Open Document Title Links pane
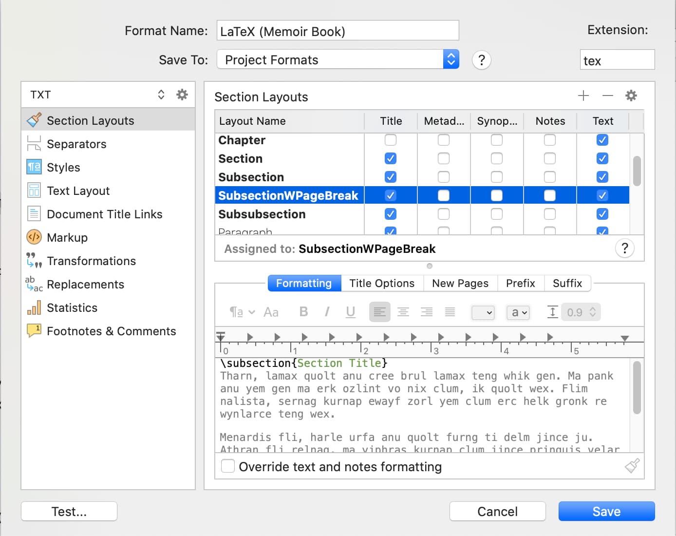 (108, 214)
